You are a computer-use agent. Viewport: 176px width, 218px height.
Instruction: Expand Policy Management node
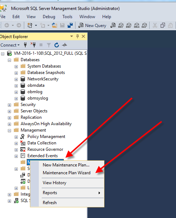point(16,137)
